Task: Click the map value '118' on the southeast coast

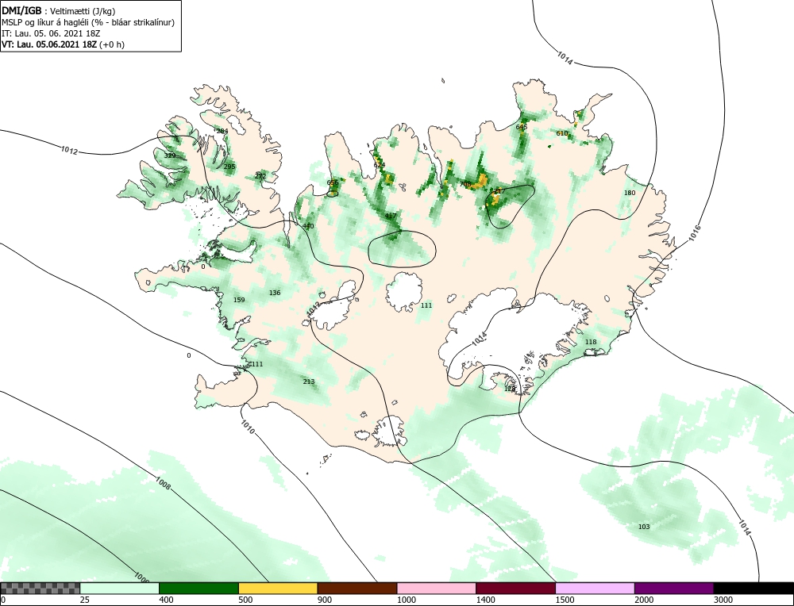Action: tap(591, 342)
